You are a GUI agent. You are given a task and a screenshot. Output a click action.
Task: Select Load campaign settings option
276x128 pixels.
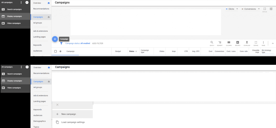73,122
